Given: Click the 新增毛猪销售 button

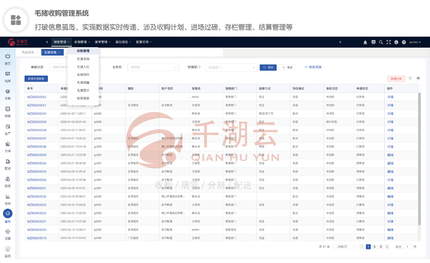Looking at the screenshot, I should (36, 79).
